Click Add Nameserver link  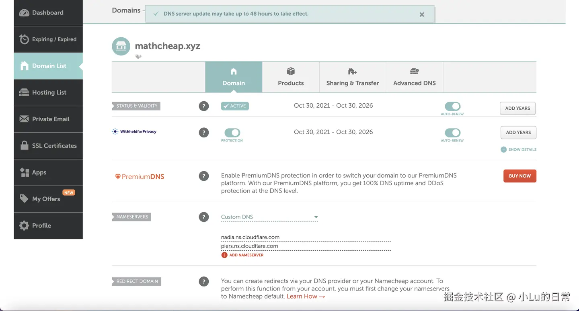[246, 255]
